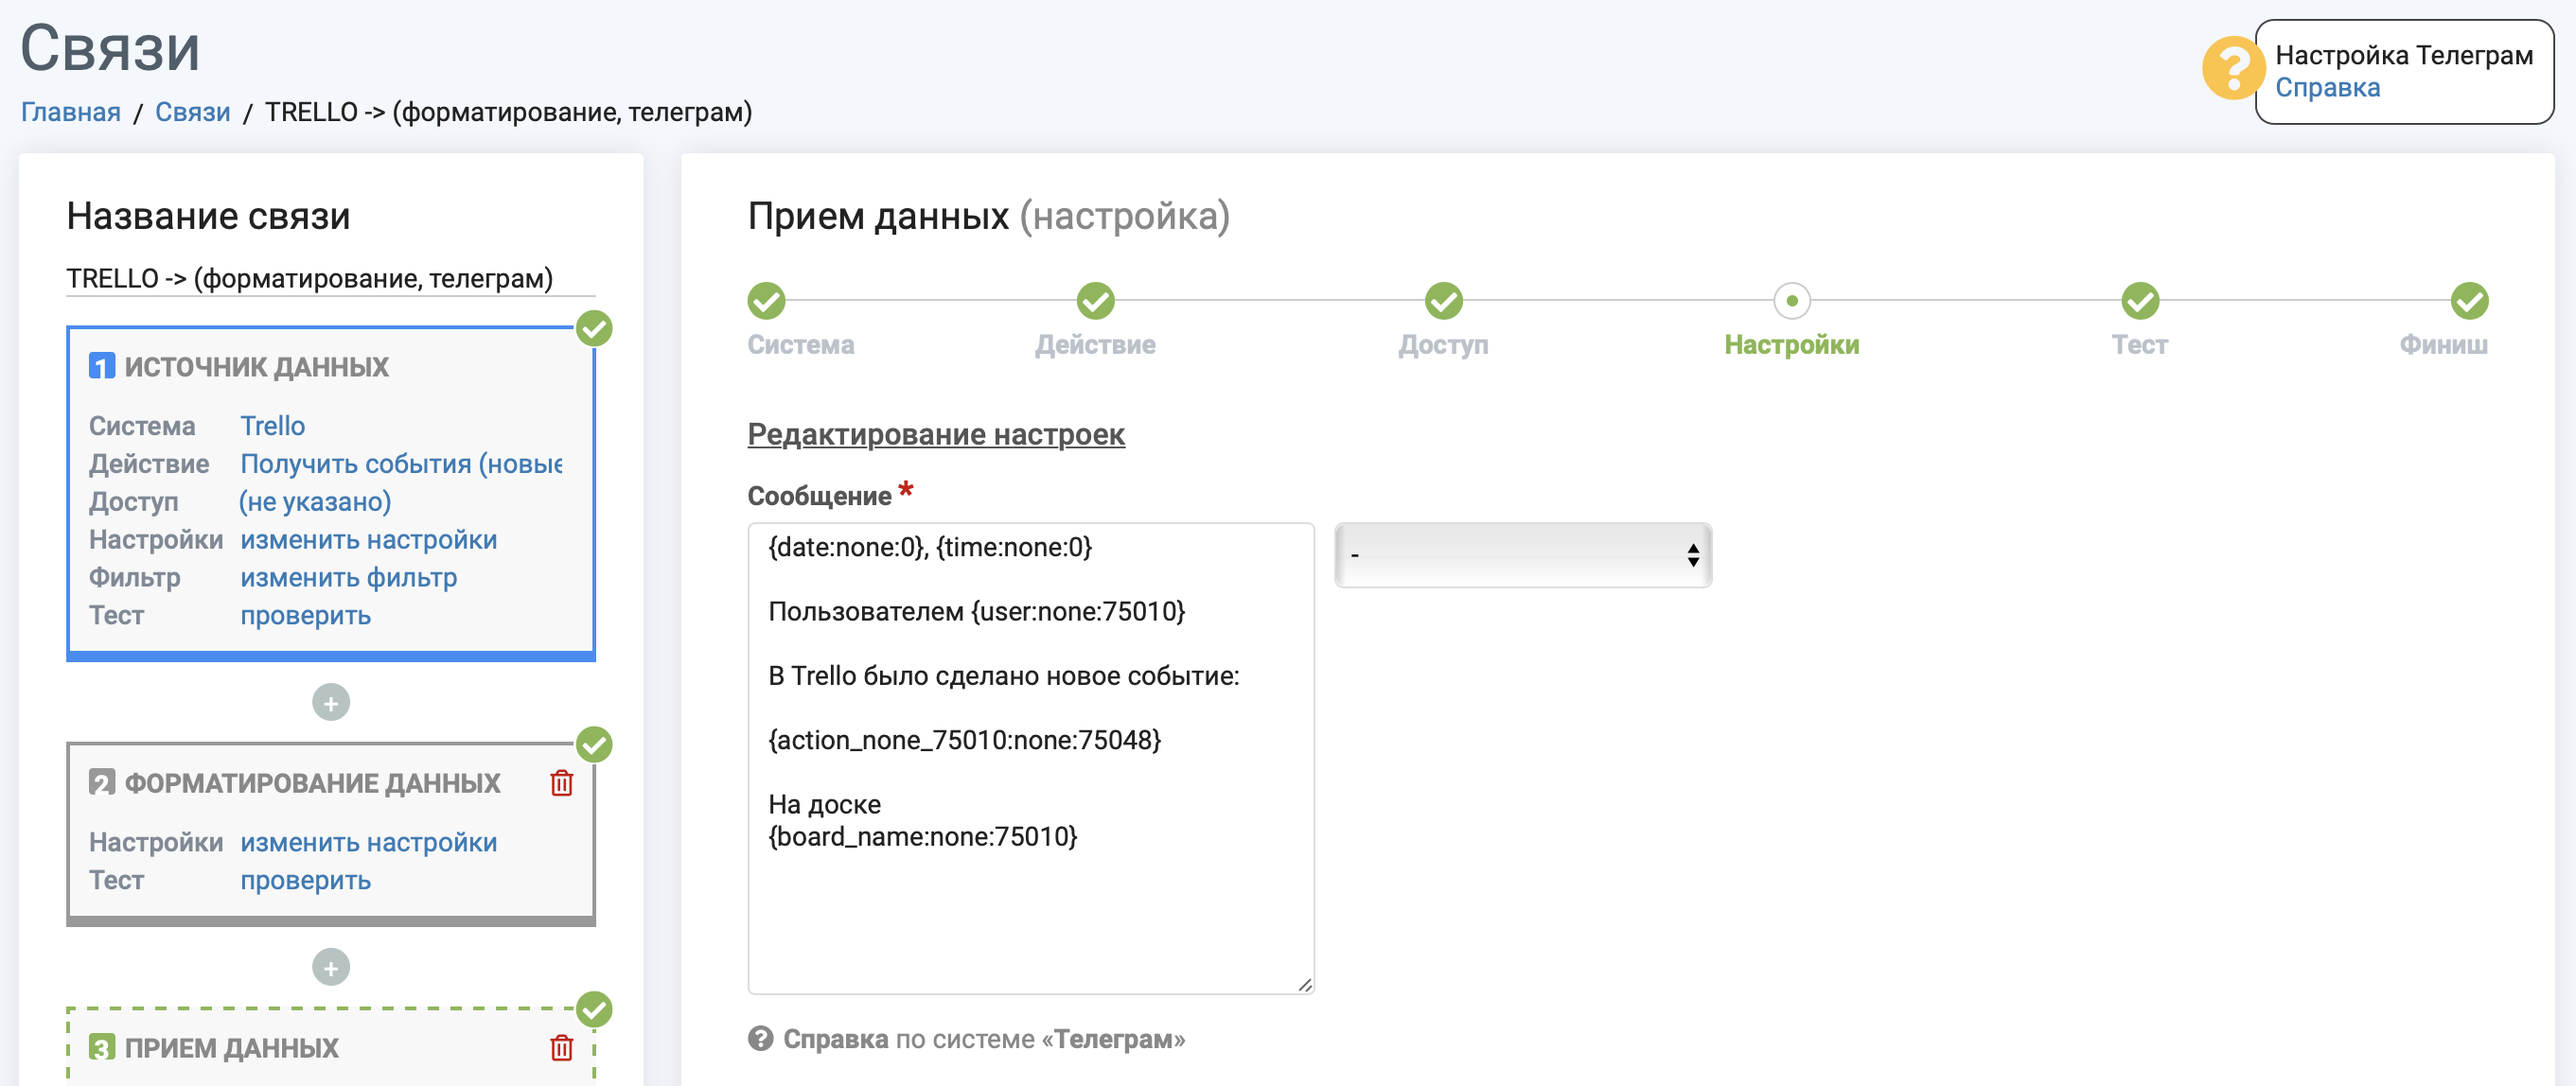2576x1086 pixels.
Task: Go to the Доступ wizard step
Action: pyautogui.click(x=1443, y=345)
